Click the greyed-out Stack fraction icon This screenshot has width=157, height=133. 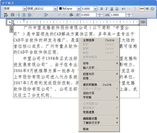135,9
